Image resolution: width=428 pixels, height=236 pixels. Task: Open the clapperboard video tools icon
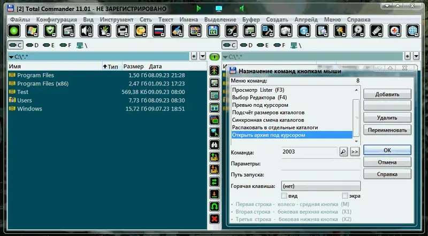pos(68,31)
